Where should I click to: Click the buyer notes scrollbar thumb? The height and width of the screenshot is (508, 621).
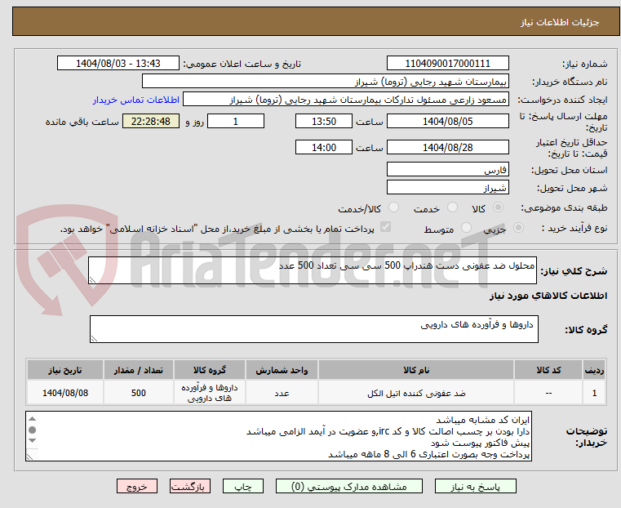pyautogui.click(x=33, y=430)
